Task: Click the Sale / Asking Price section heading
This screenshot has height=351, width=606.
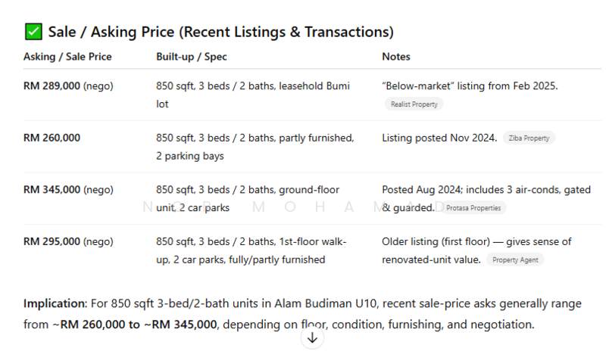Action: click(x=220, y=32)
